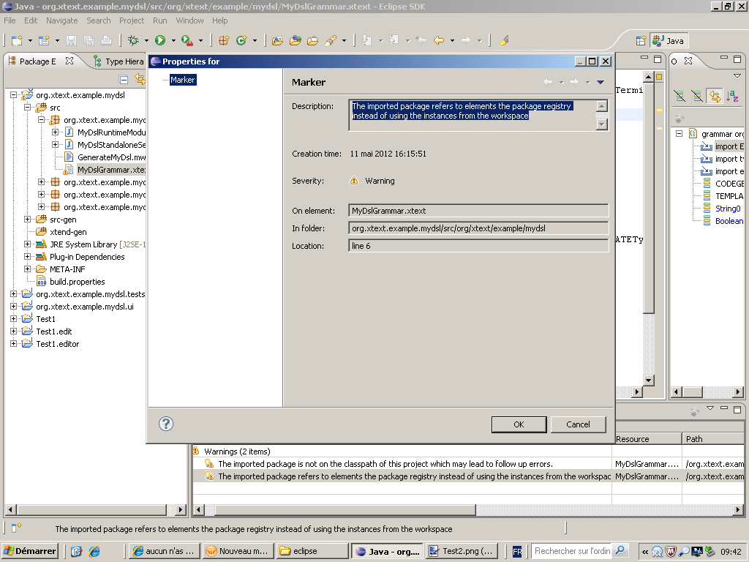Click the Search flashlight toolbar icon
This screenshot has width=749, height=562.
click(331, 41)
